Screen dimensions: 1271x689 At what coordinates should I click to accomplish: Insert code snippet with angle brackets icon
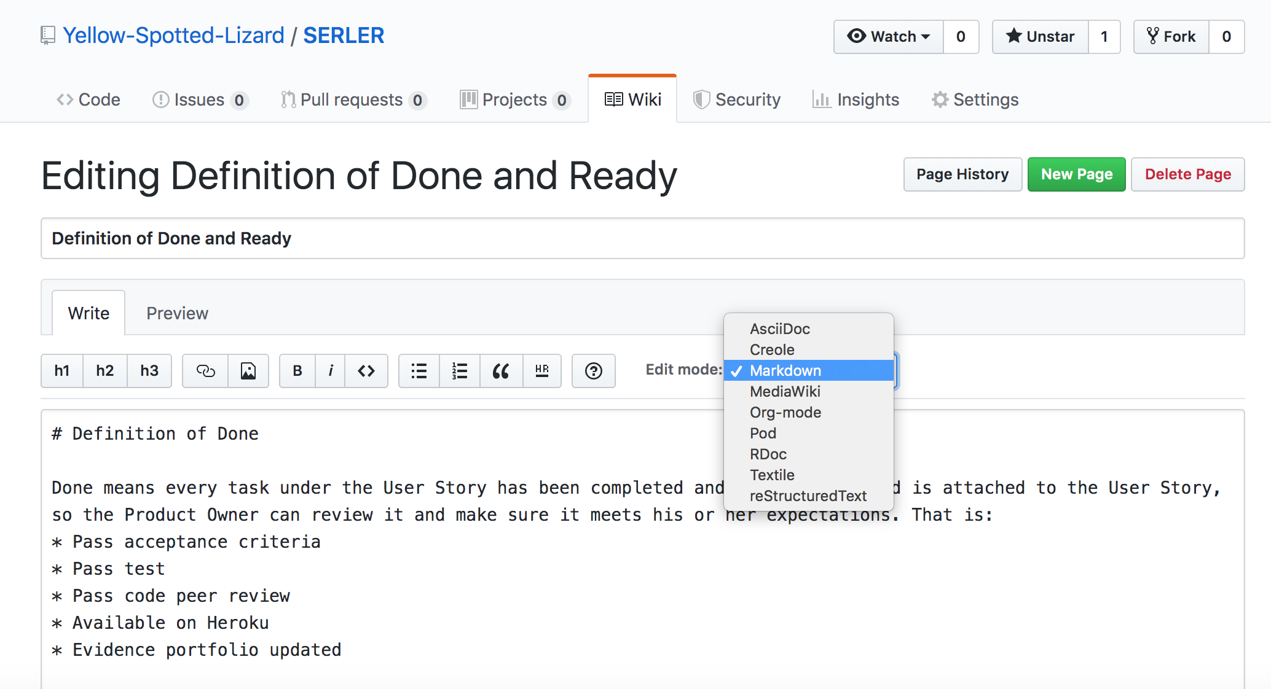[366, 370]
